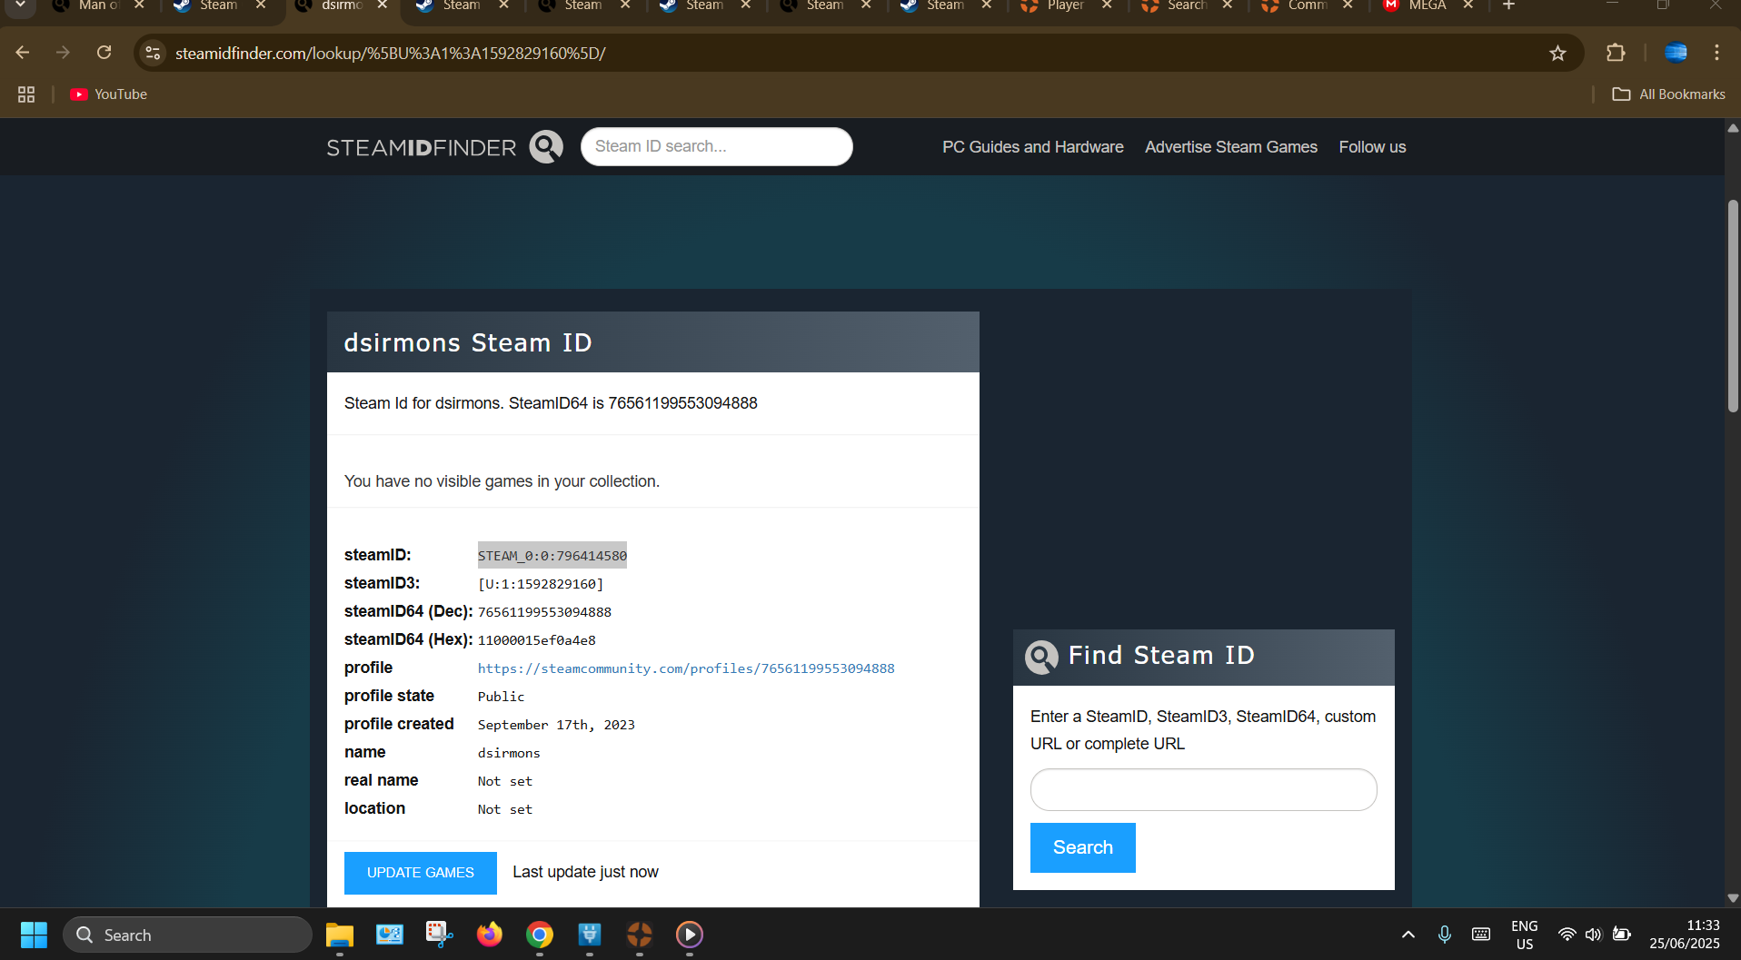Image resolution: width=1741 pixels, height=960 pixels.
Task: Focus the Find Steam ID input field
Action: coord(1203,790)
